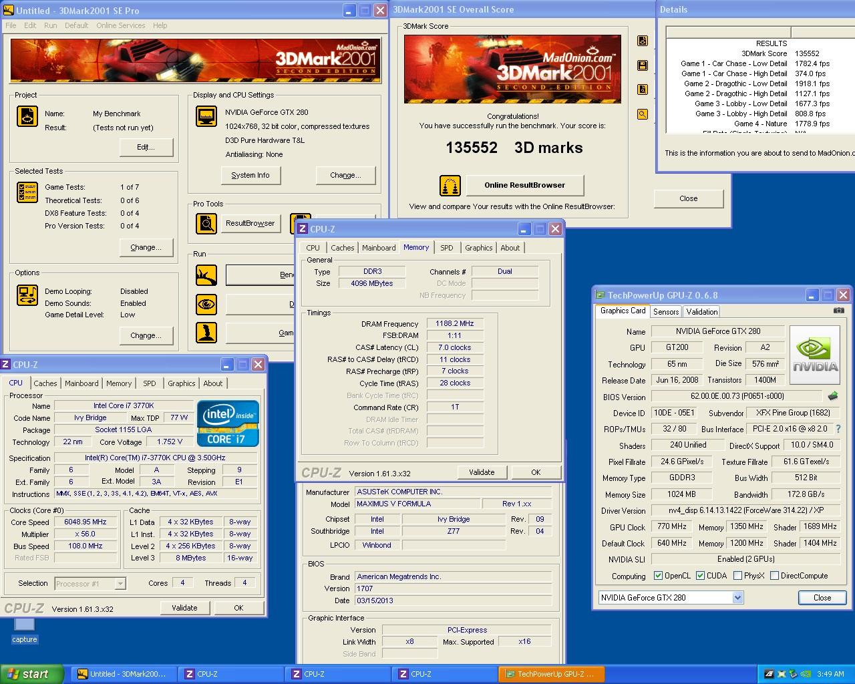The height and width of the screenshot is (684, 855).
Task: Click the System Info button
Action: tap(250, 175)
